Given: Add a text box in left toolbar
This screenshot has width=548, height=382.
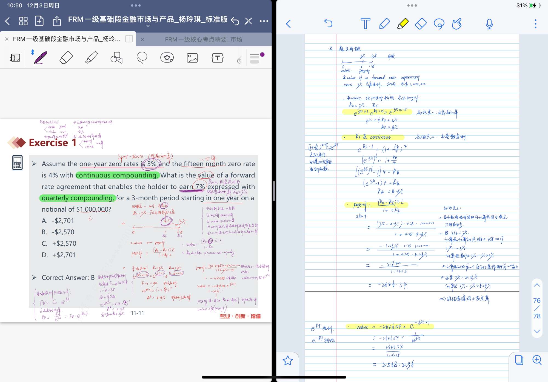Looking at the screenshot, I should (x=217, y=58).
